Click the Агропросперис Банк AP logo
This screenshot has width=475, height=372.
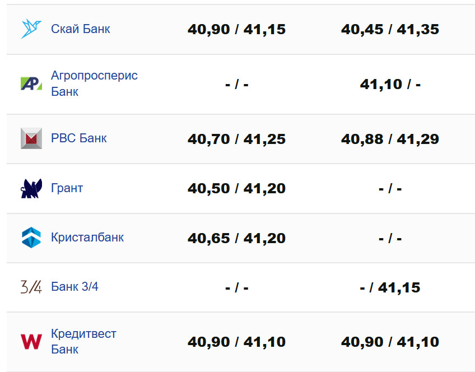31,83
